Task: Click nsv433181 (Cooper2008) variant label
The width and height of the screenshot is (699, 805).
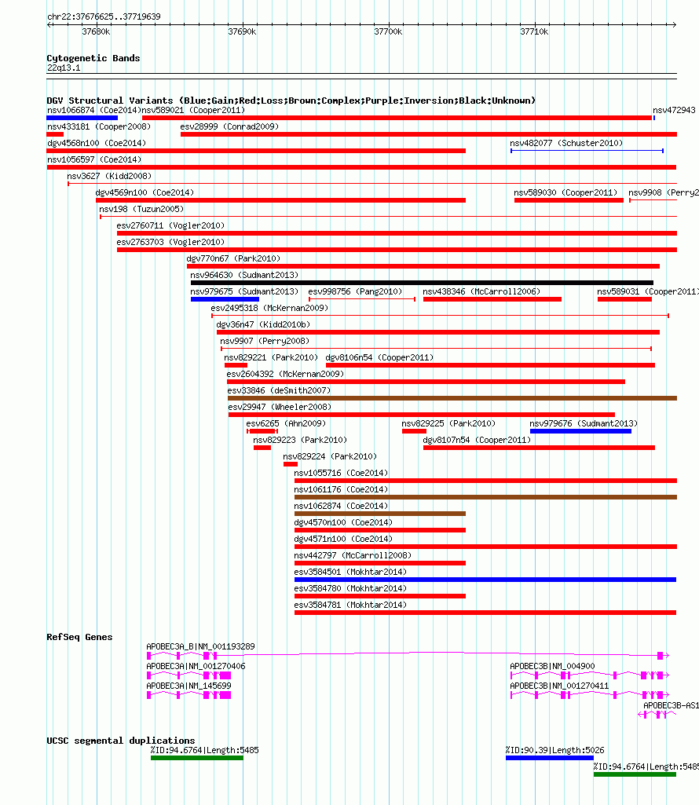Action: 99,126
